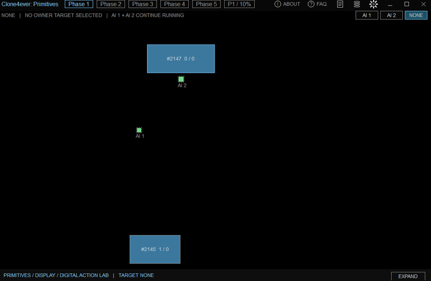Viewport: 431px width, 281px height.
Task: Select the Phase 3 tab
Action: [x=143, y=4]
